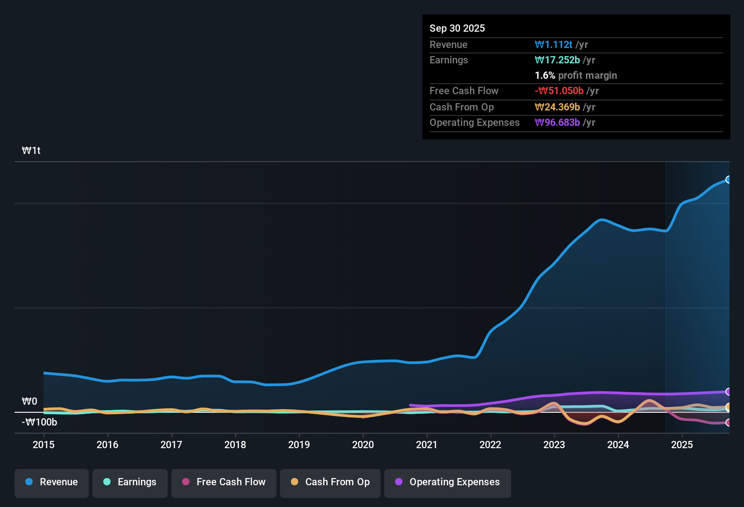Toggle the Operating Expenses series visibility

(x=447, y=482)
